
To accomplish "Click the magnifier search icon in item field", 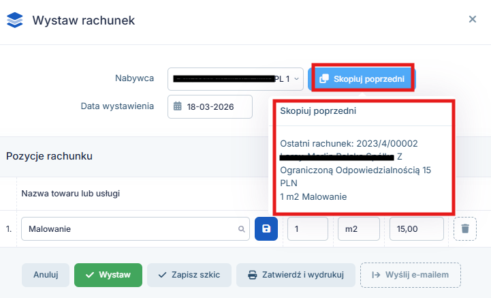I will point(241,229).
